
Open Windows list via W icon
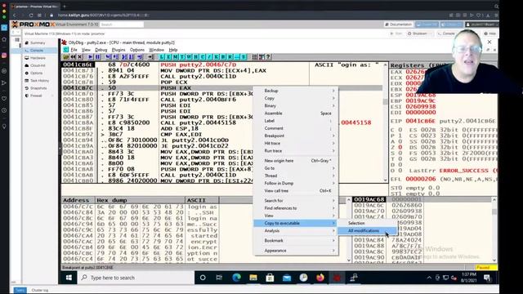click(x=189, y=57)
